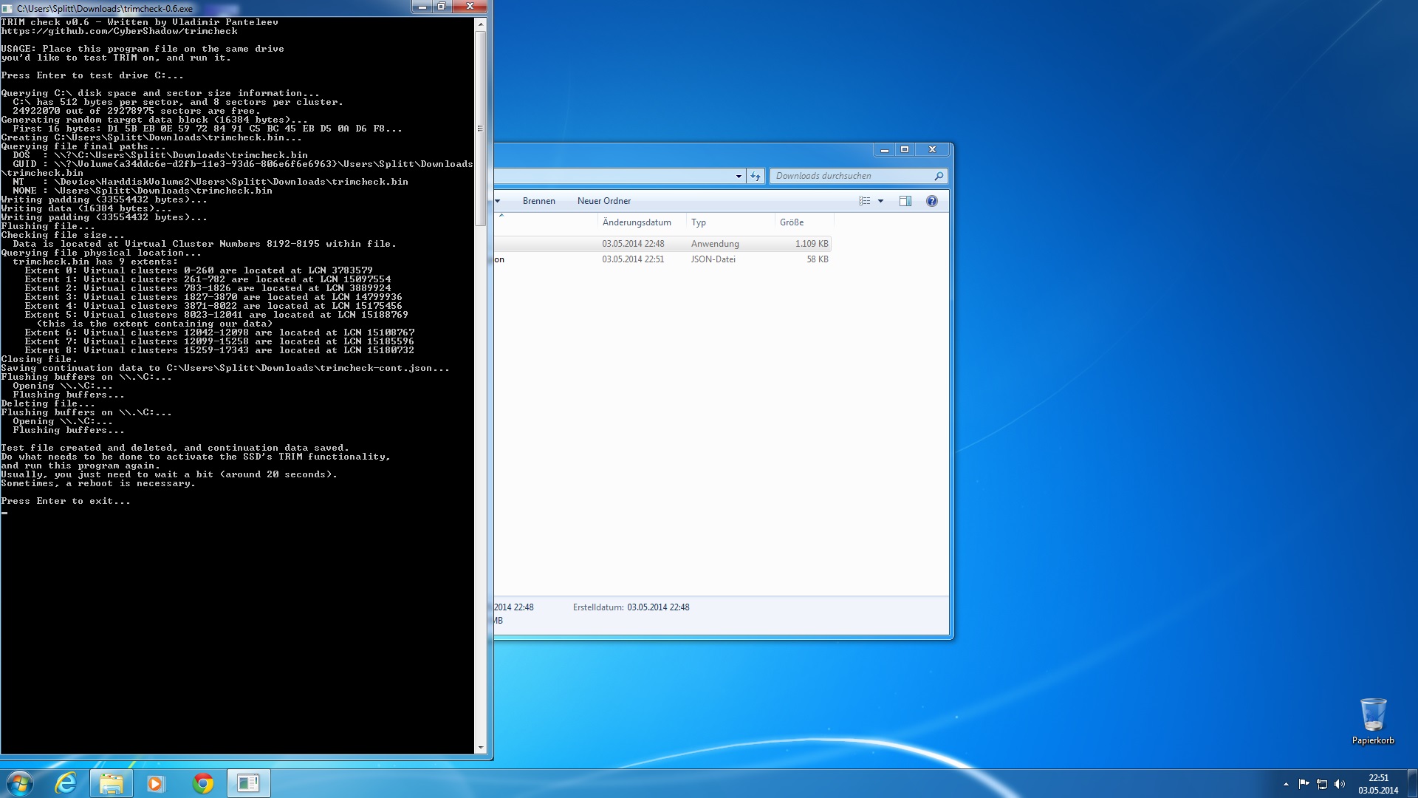Click the Brennen toolbar button

click(538, 201)
